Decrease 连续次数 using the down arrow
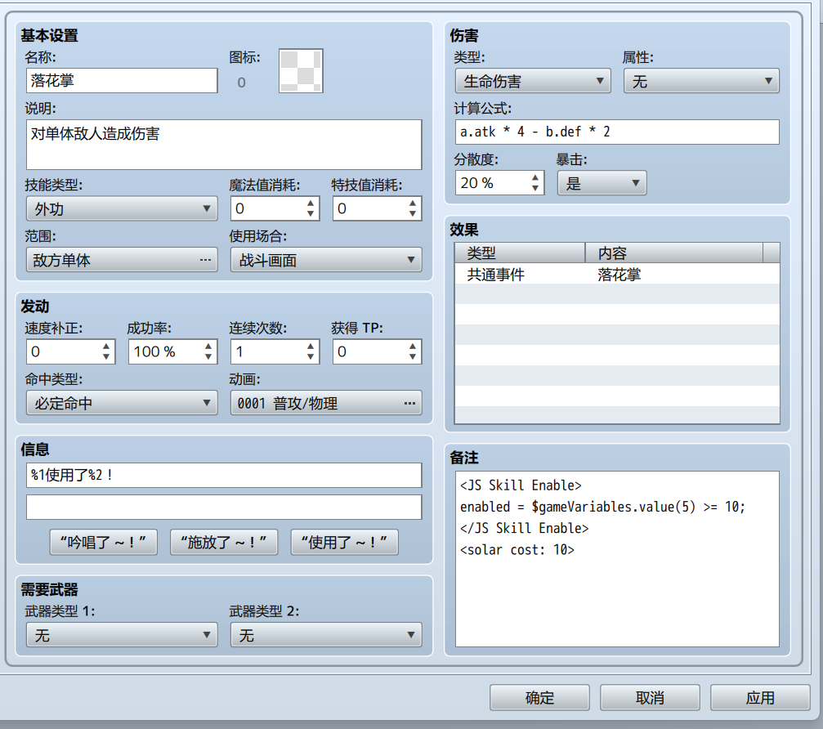This screenshot has height=729, width=823. pos(311,357)
